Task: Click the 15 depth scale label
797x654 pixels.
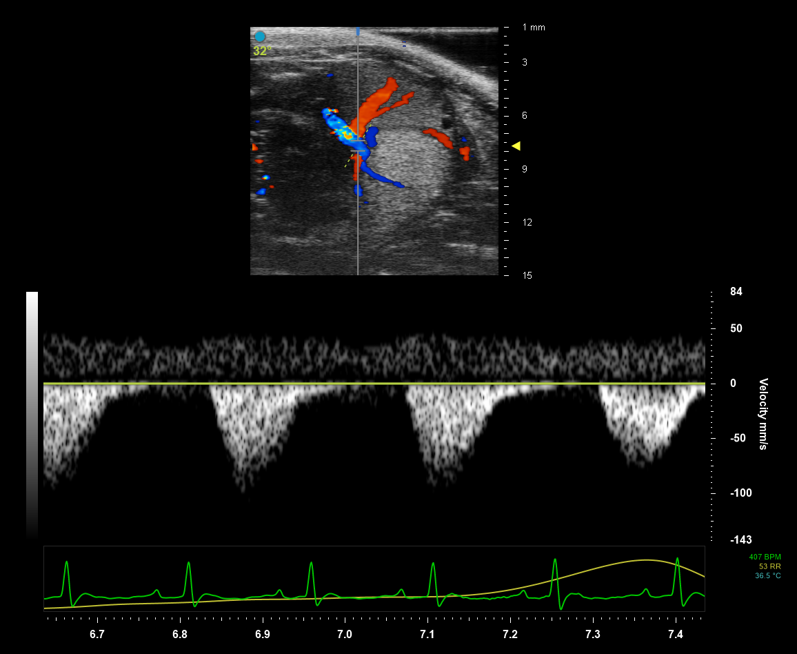Action: pyautogui.click(x=527, y=275)
